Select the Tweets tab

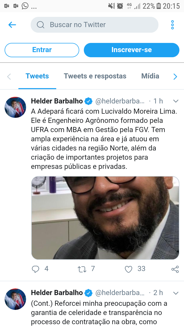(x=37, y=76)
